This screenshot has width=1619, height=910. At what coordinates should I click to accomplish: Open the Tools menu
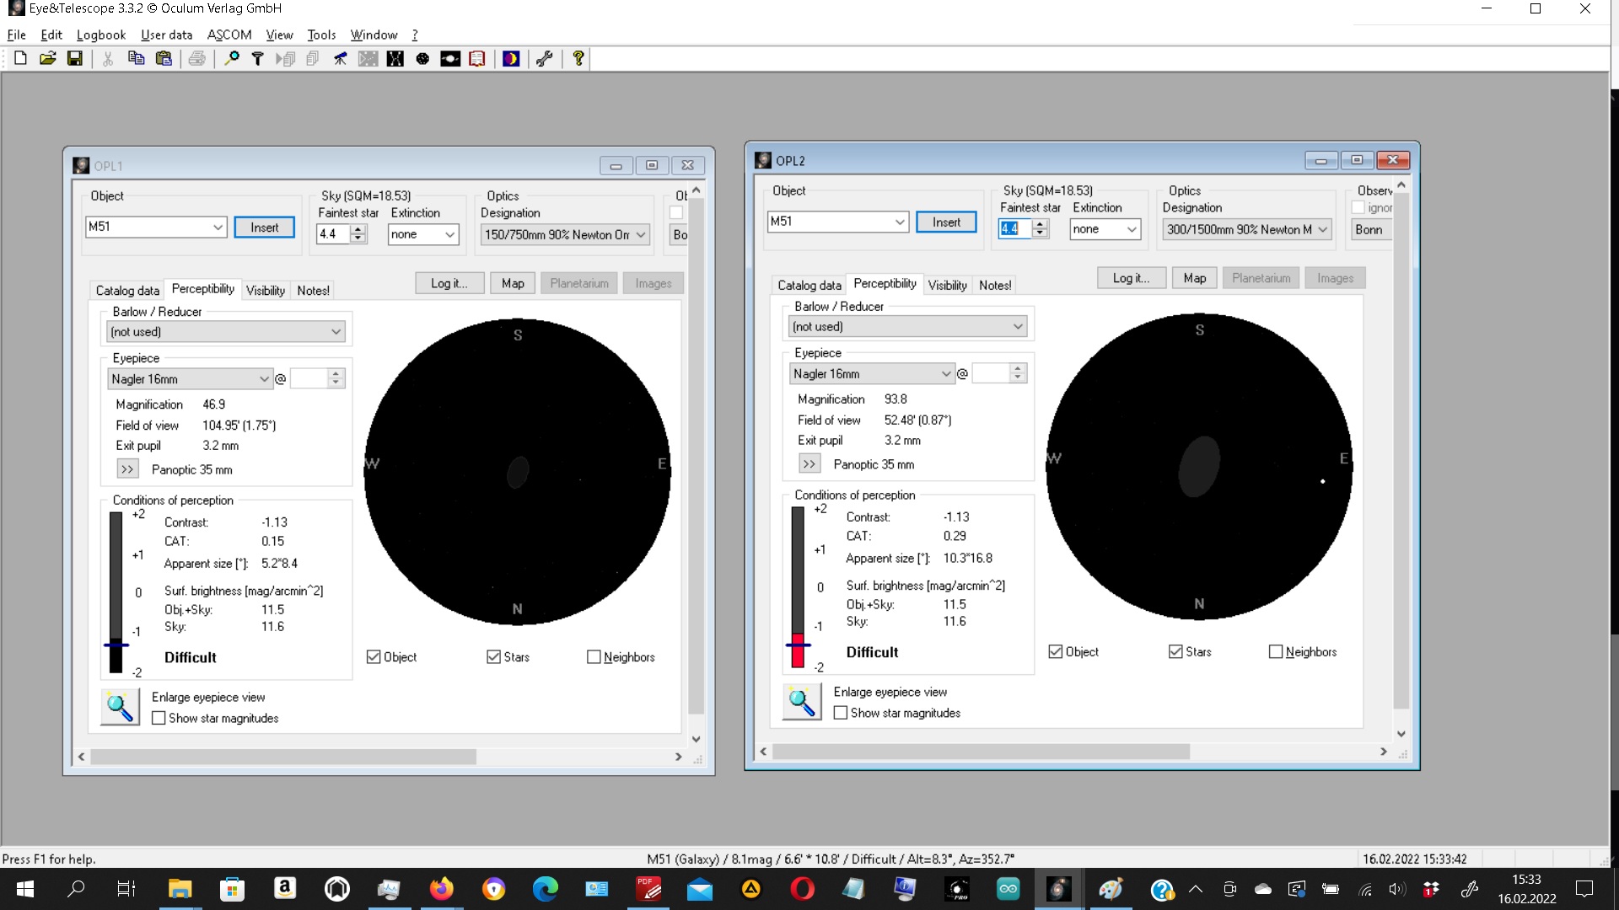click(x=321, y=35)
